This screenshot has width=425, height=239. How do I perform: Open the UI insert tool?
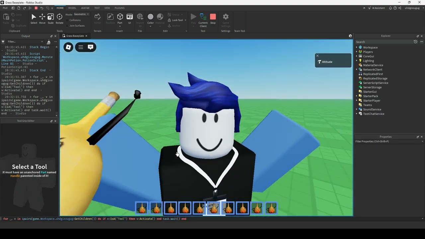pos(129,19)
